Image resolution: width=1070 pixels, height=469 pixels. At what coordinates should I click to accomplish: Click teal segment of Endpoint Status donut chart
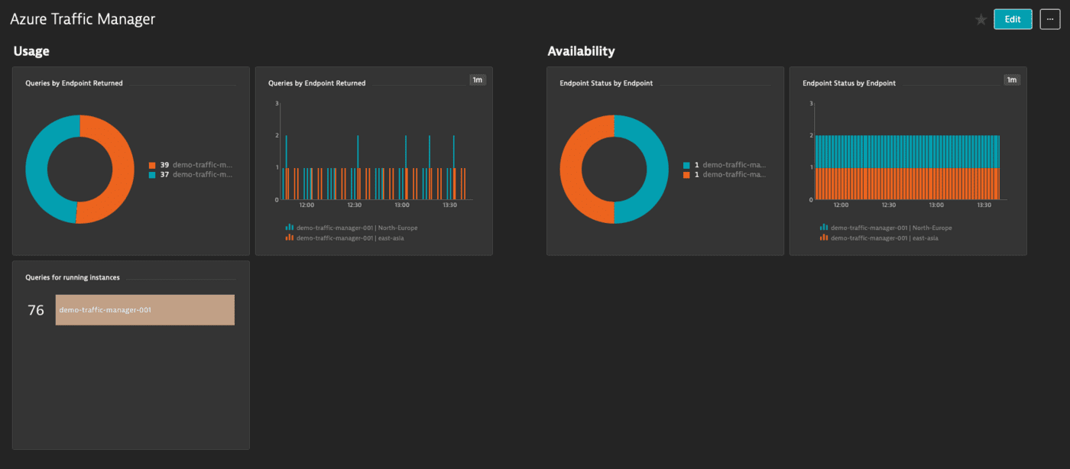tap(657, 170)
